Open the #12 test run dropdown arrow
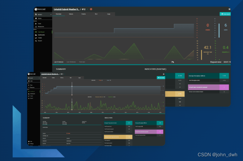The image size is (243, 161). [88, 9]
